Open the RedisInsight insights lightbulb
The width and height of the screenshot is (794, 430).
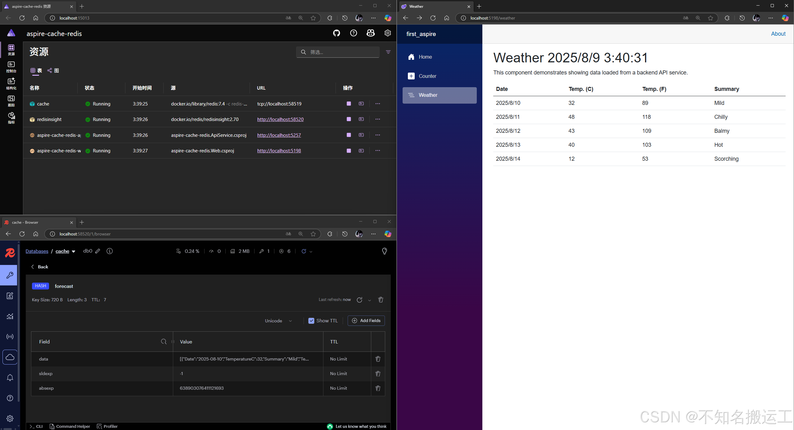[x=384, y=251]
